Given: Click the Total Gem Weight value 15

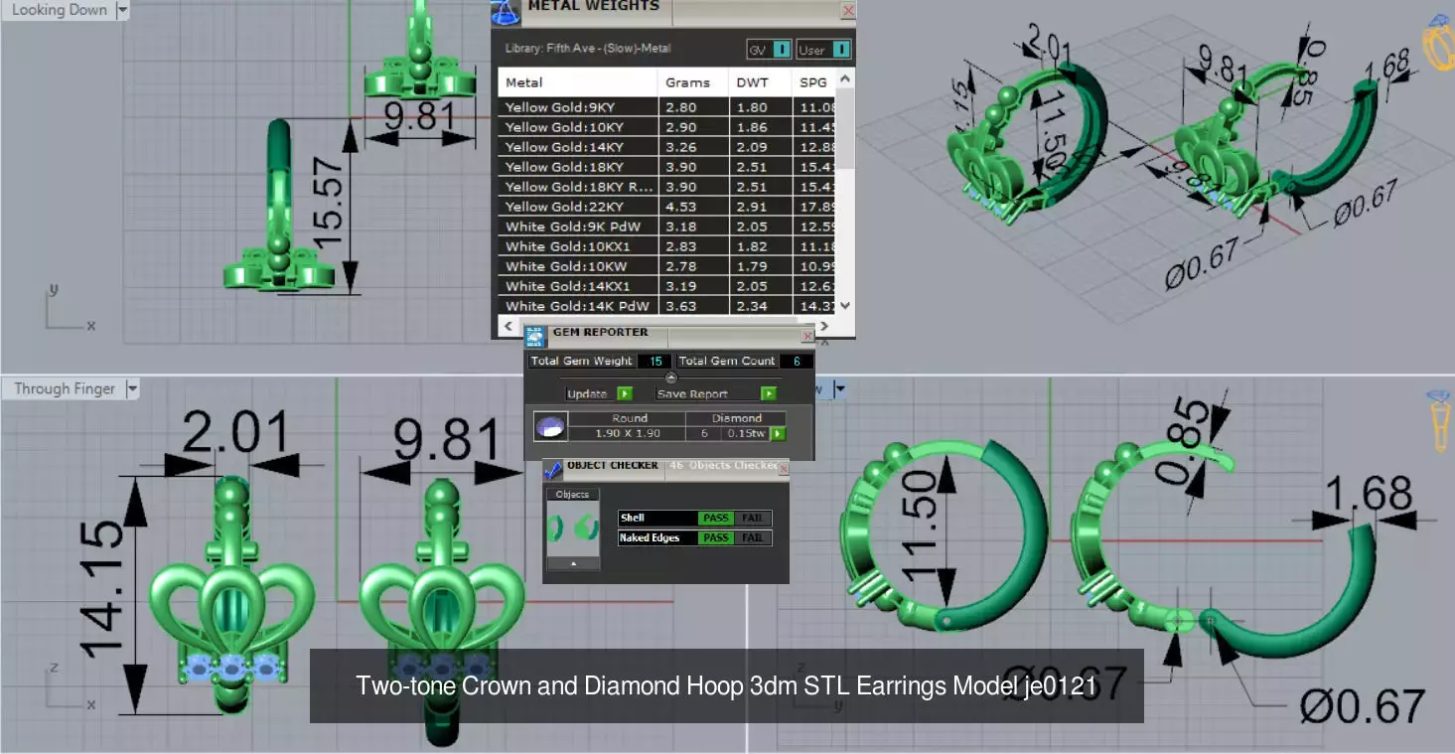Looking at the screenshot, I should coord(655,361).
